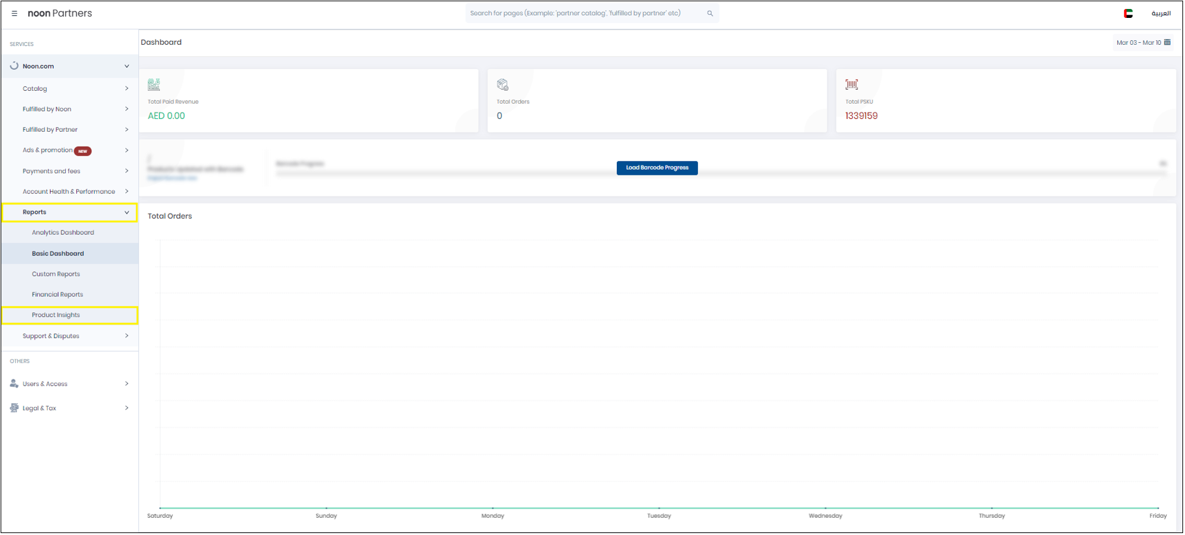The height and width of the screenshot is (535, 1185).
Task: Collapse the Reports menu
Action: (x=126, y=212)
